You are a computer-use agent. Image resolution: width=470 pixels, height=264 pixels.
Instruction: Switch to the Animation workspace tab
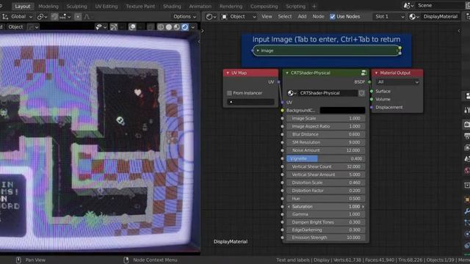[200, 7]
